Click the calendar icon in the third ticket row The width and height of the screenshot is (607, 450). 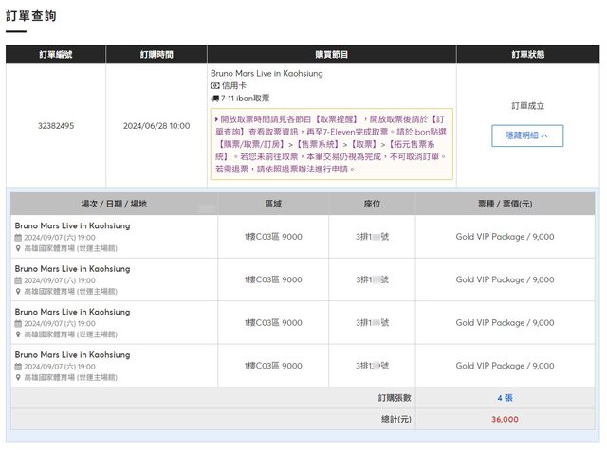pos(19,323)
